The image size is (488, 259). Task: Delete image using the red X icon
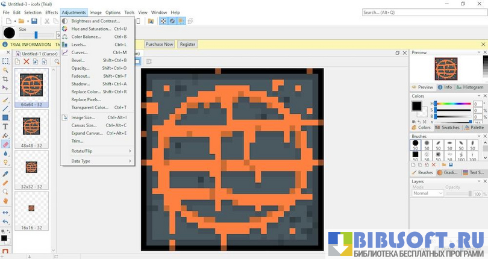pos(26,61)
